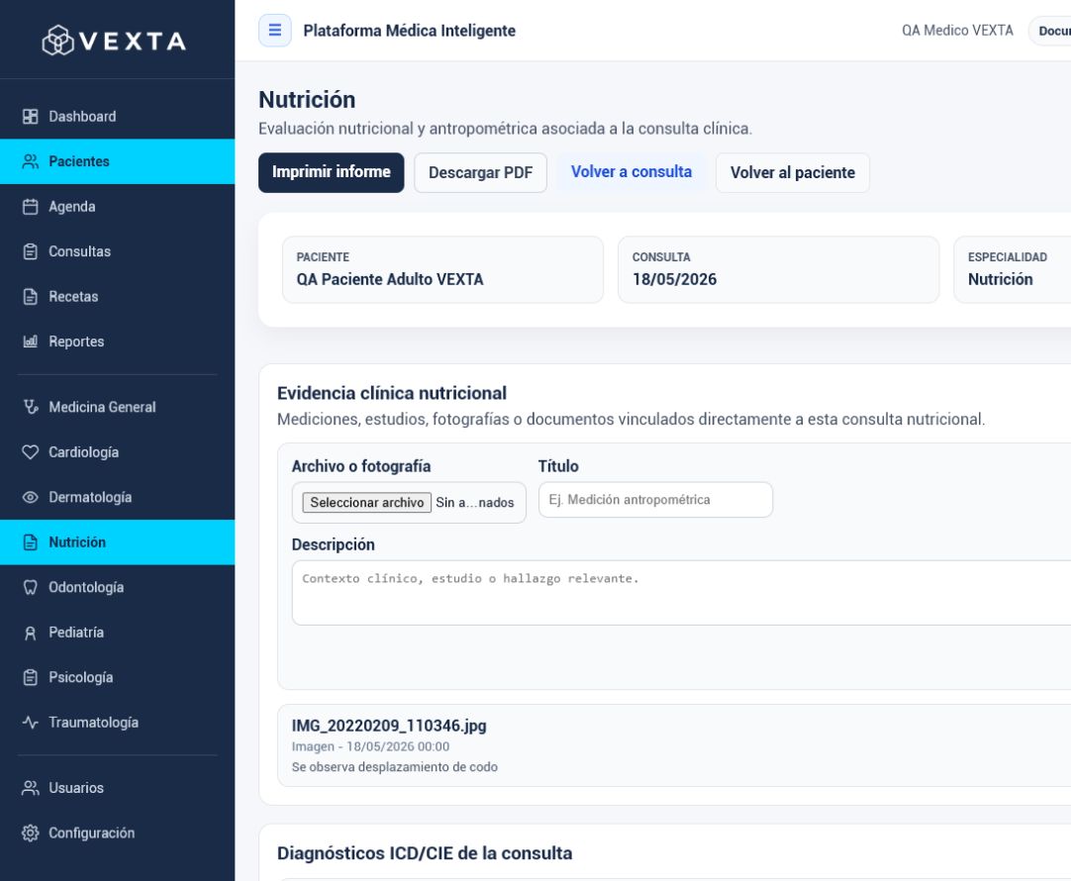Click Imprimir informe button
The image size is (1071, 881).
coord(332,172)
